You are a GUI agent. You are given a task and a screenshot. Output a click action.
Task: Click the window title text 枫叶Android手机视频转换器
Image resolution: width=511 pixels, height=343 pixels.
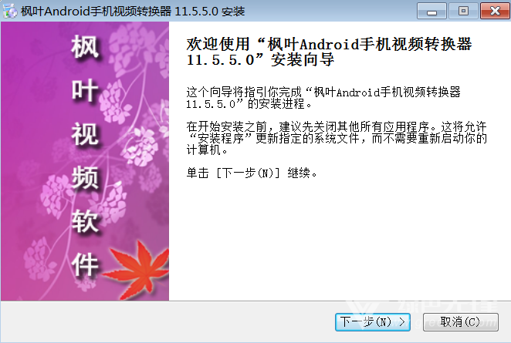tap(96, 11)
